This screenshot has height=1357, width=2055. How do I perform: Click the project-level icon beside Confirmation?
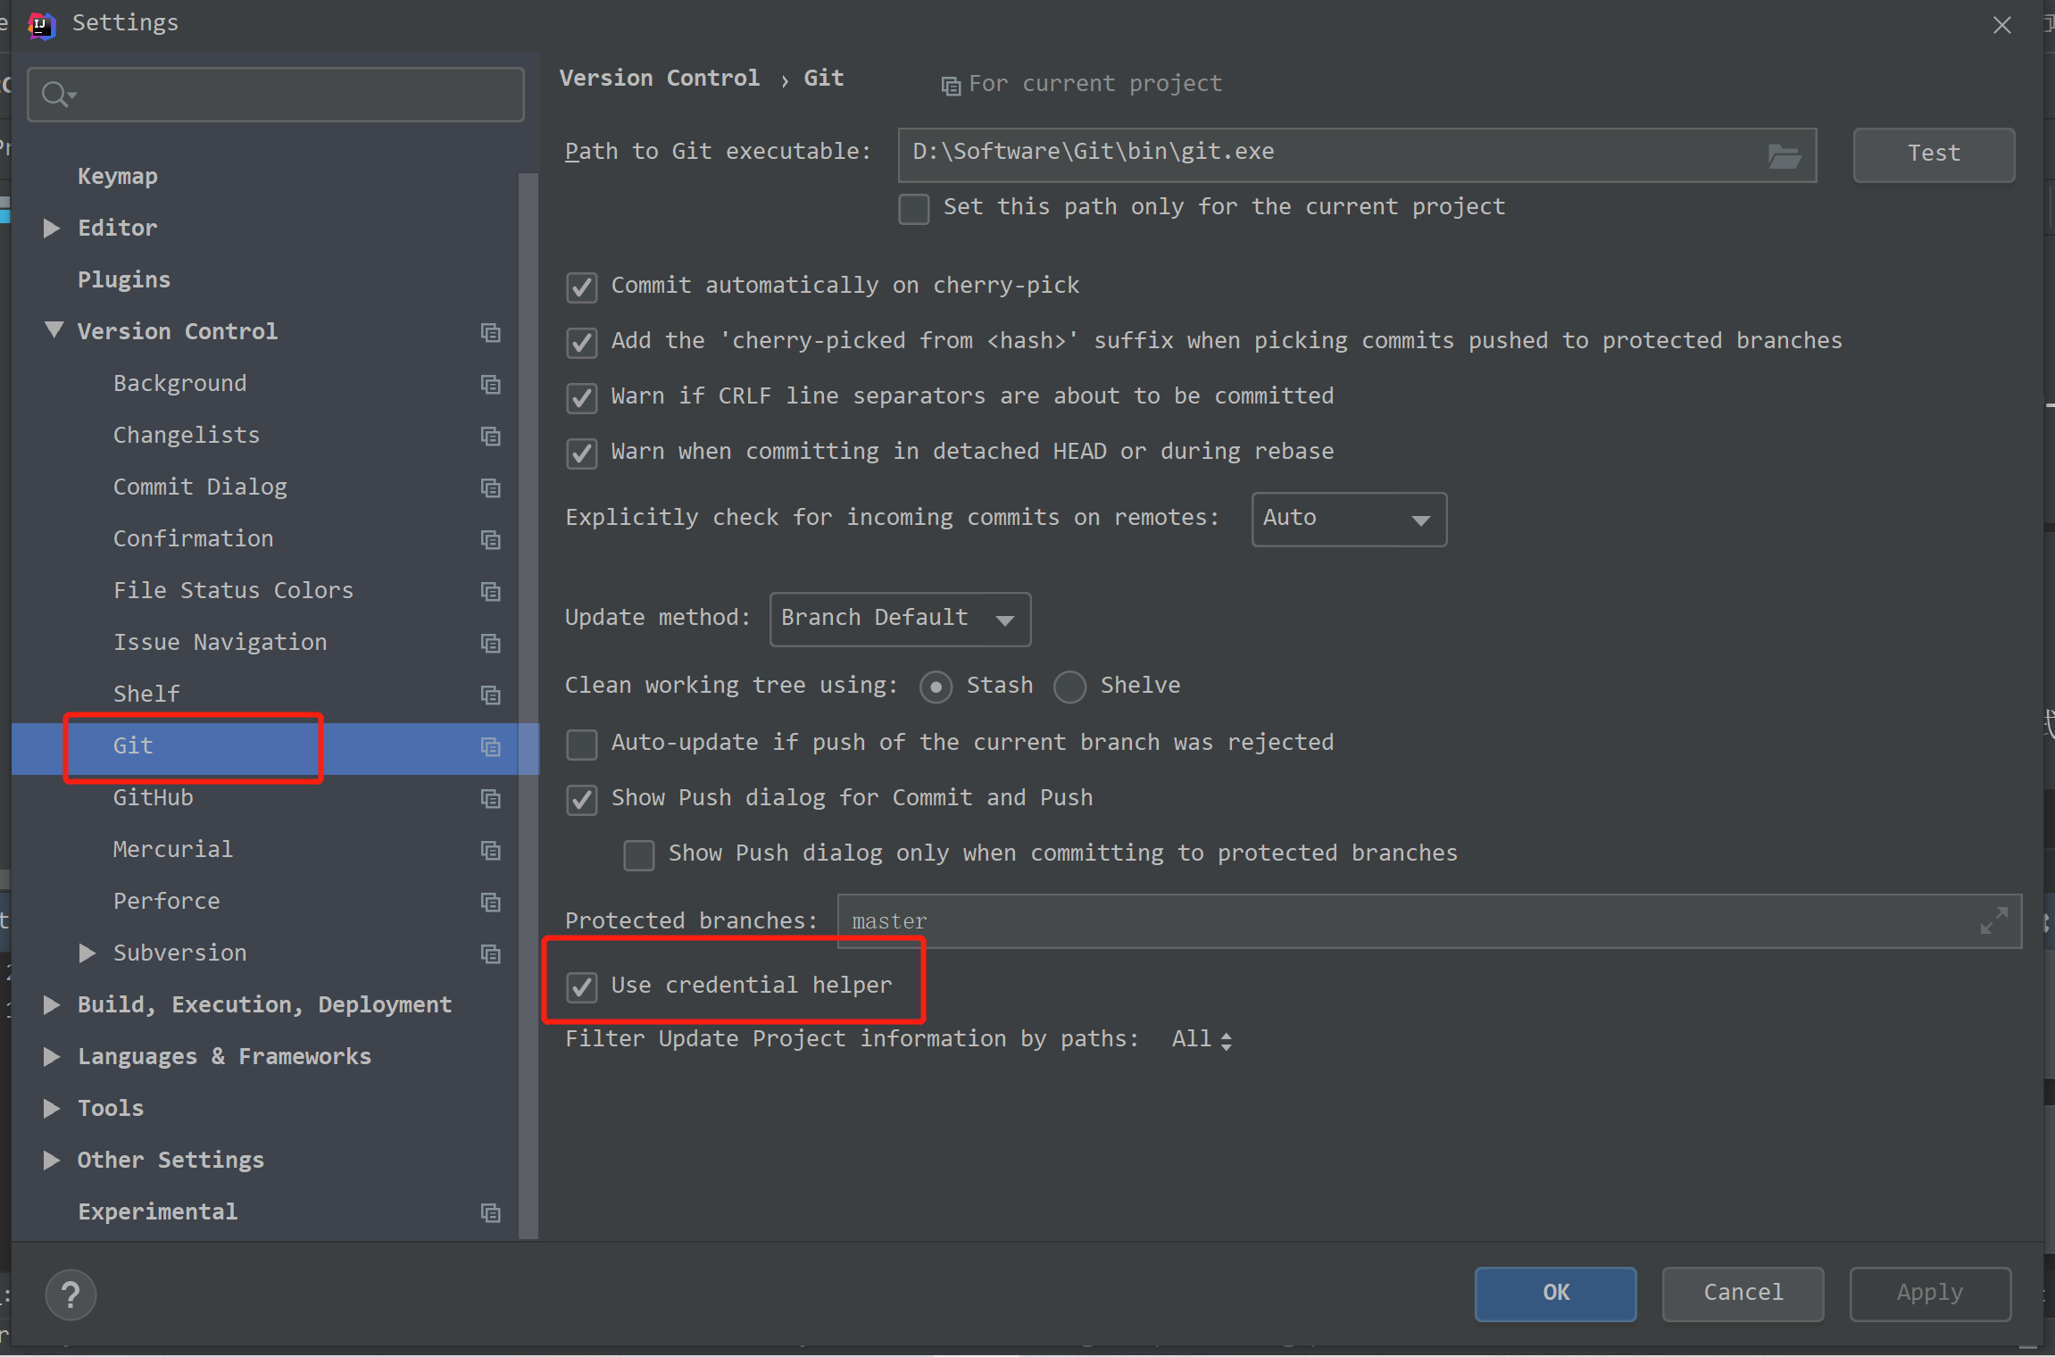pos(490,539)
